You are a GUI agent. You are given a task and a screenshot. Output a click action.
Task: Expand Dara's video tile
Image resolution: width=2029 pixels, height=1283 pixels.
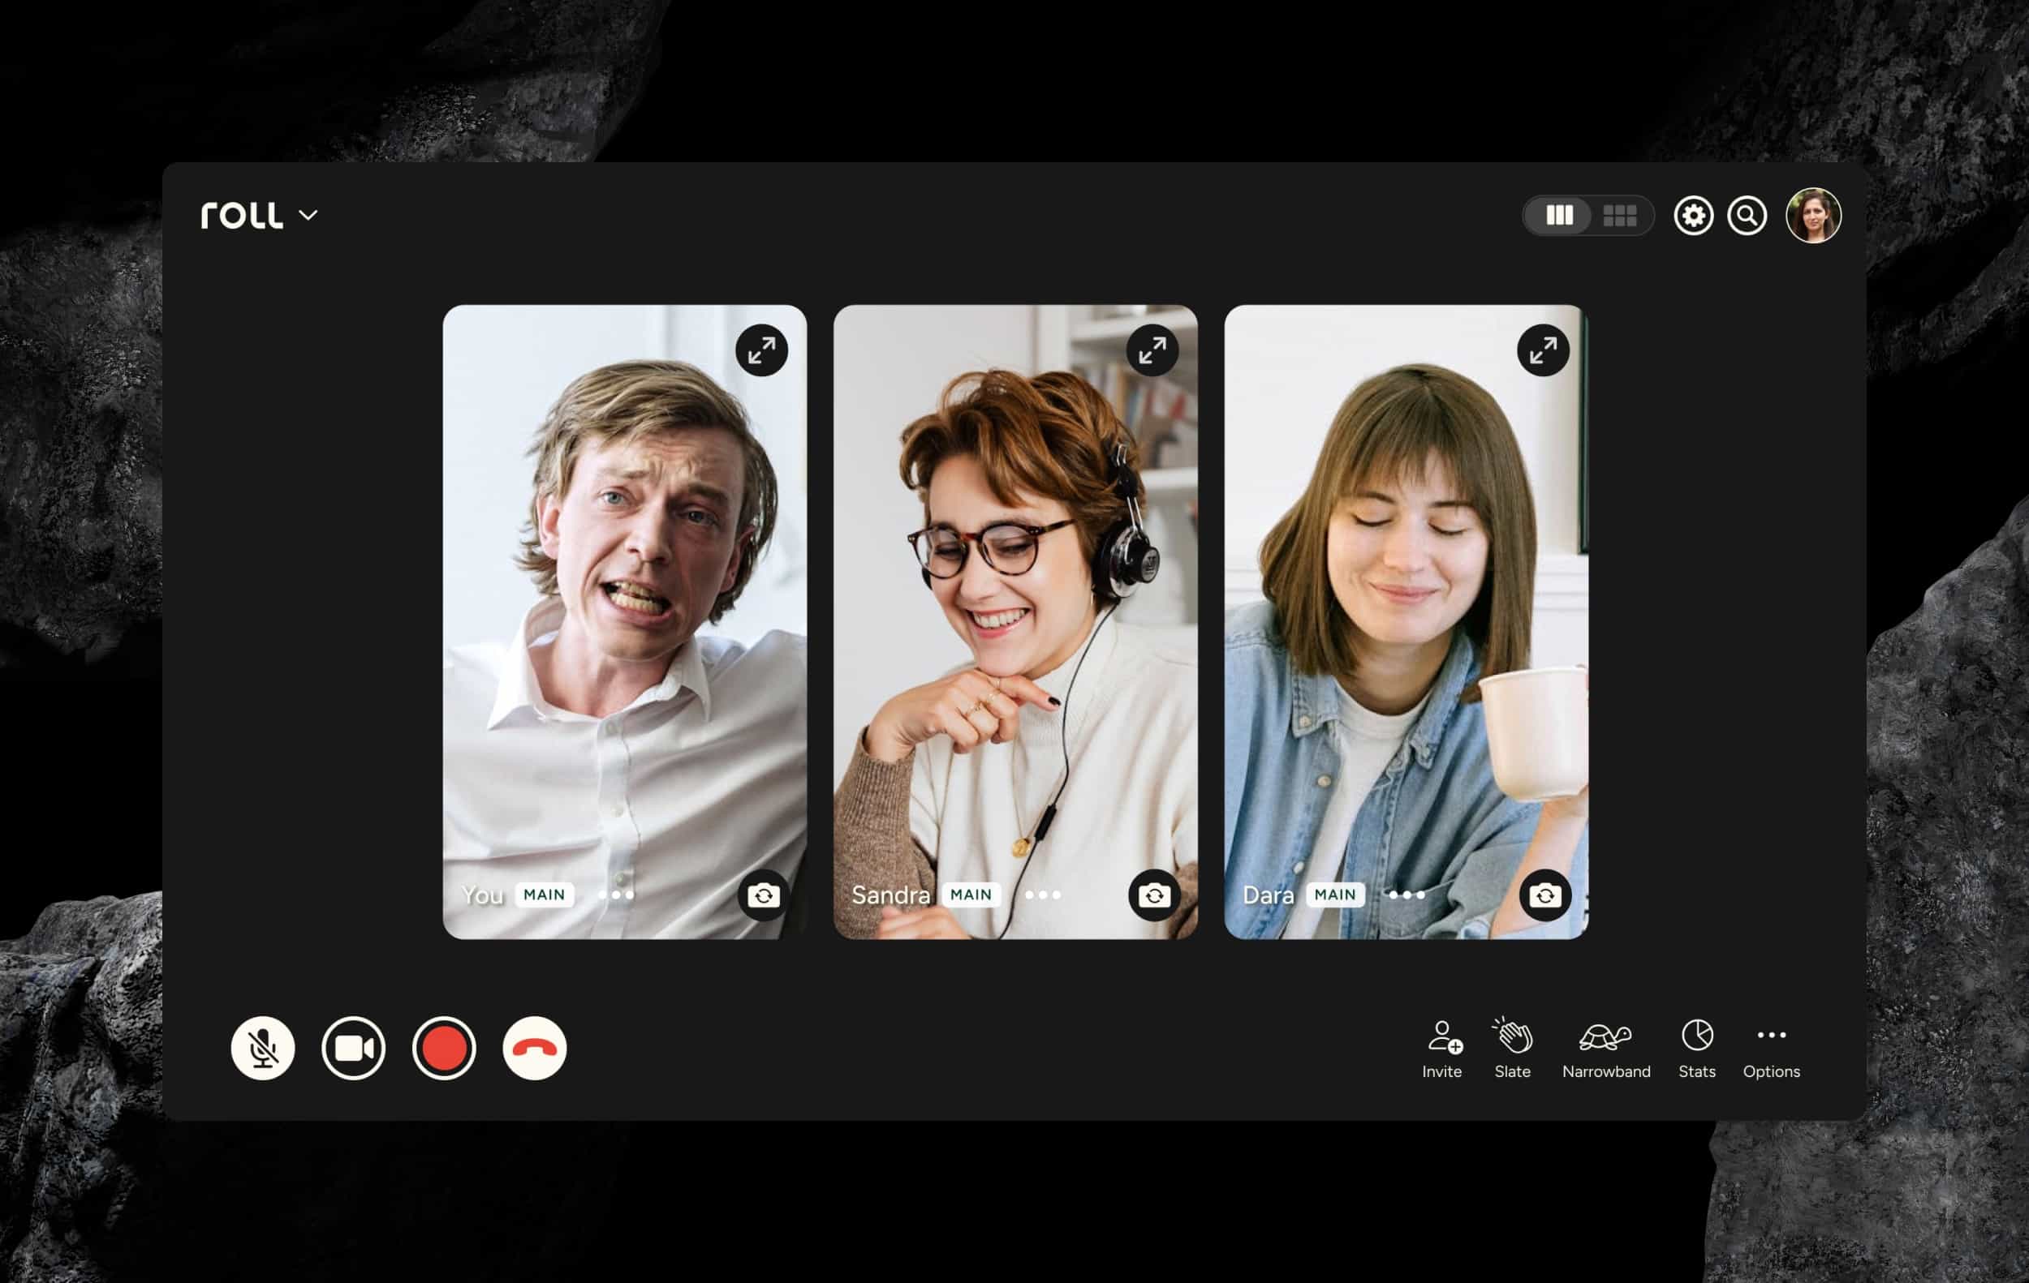pyautogui.click(x=1543, y=350)
